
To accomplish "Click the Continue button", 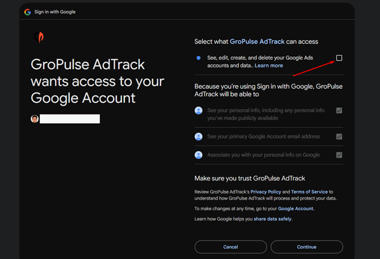I will 307,247.
